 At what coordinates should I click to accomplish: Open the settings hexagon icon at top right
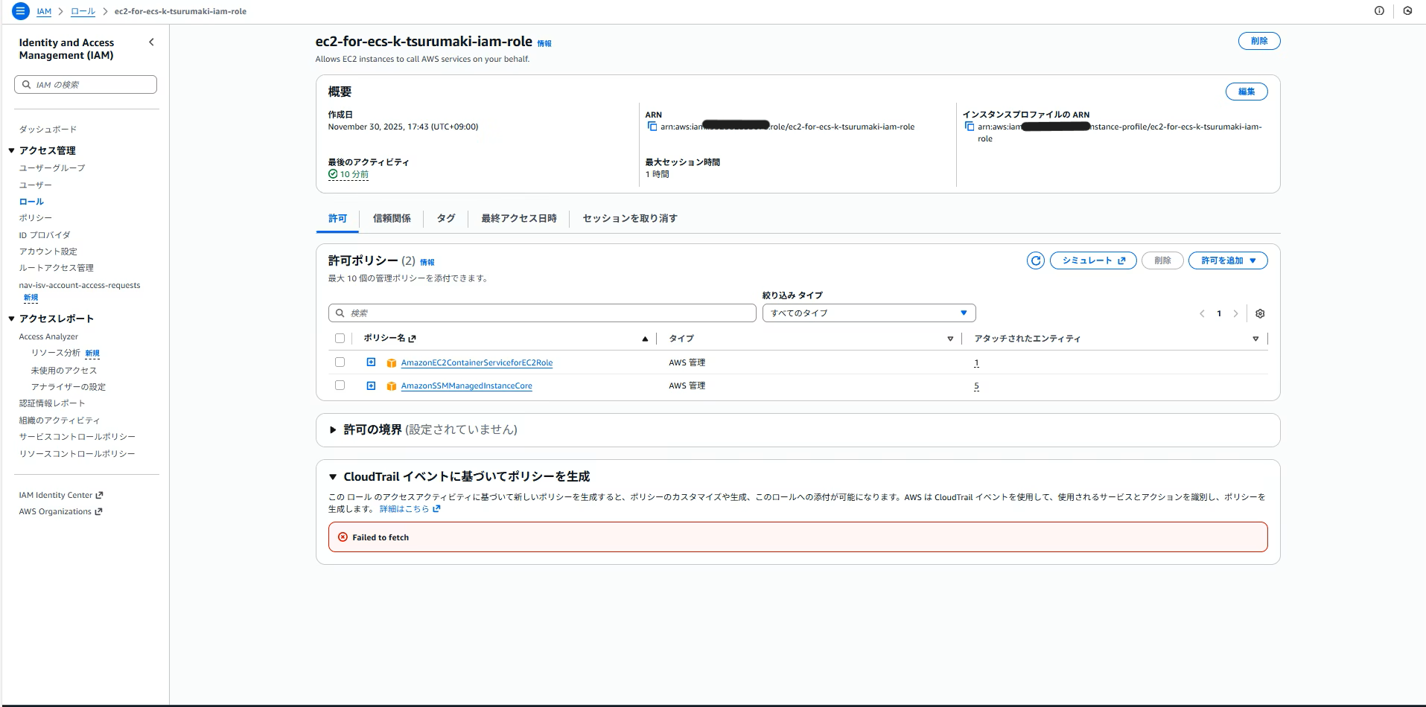[x=1407, y=11]
